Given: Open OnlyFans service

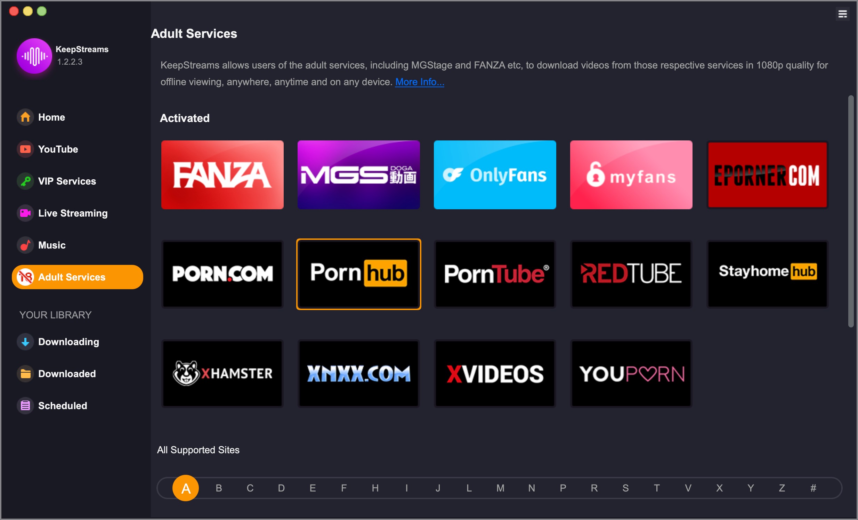Looking at the screenshot, I should 495,174.
